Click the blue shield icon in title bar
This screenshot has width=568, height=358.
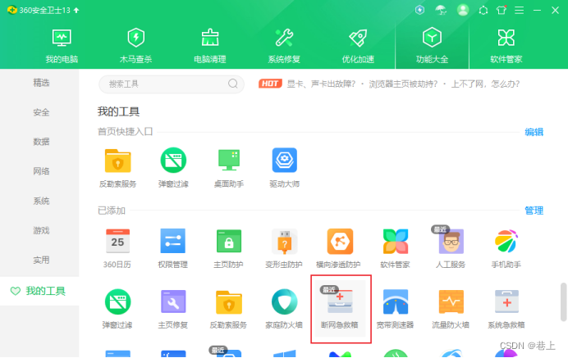[419, 10]
